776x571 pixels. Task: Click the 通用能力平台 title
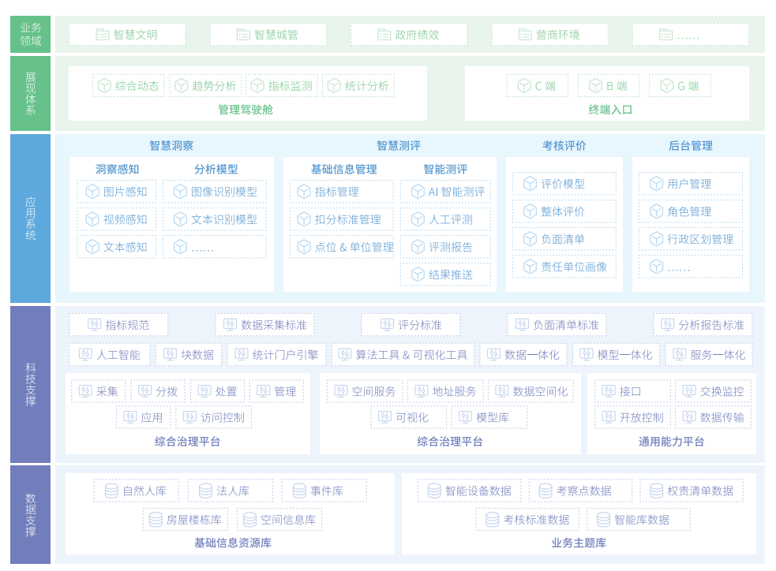point(671,442)
